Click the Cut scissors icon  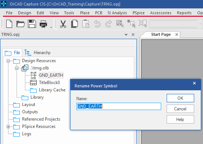click(63, 24)
